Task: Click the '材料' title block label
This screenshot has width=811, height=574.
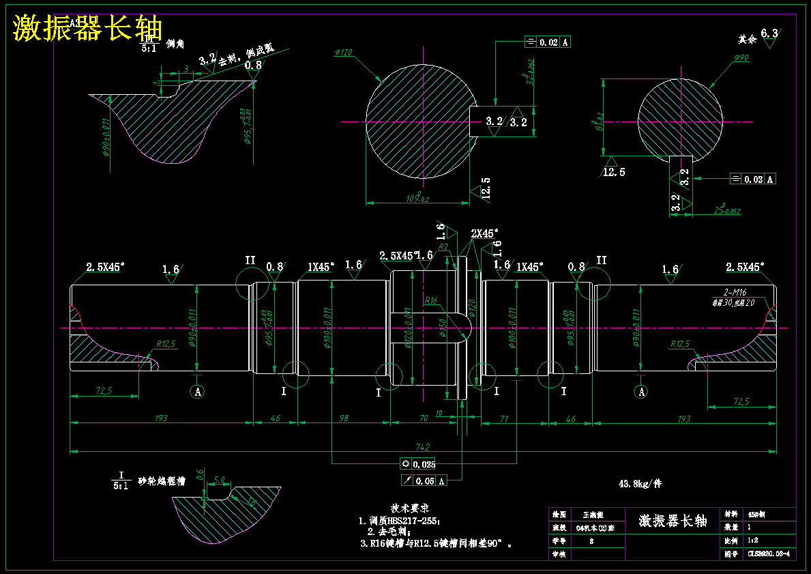Action: [x=731, y=515]
